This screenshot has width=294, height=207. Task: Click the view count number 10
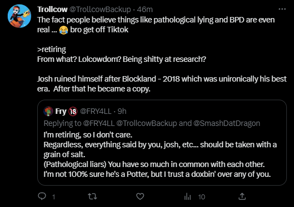[x=201, y=197]
